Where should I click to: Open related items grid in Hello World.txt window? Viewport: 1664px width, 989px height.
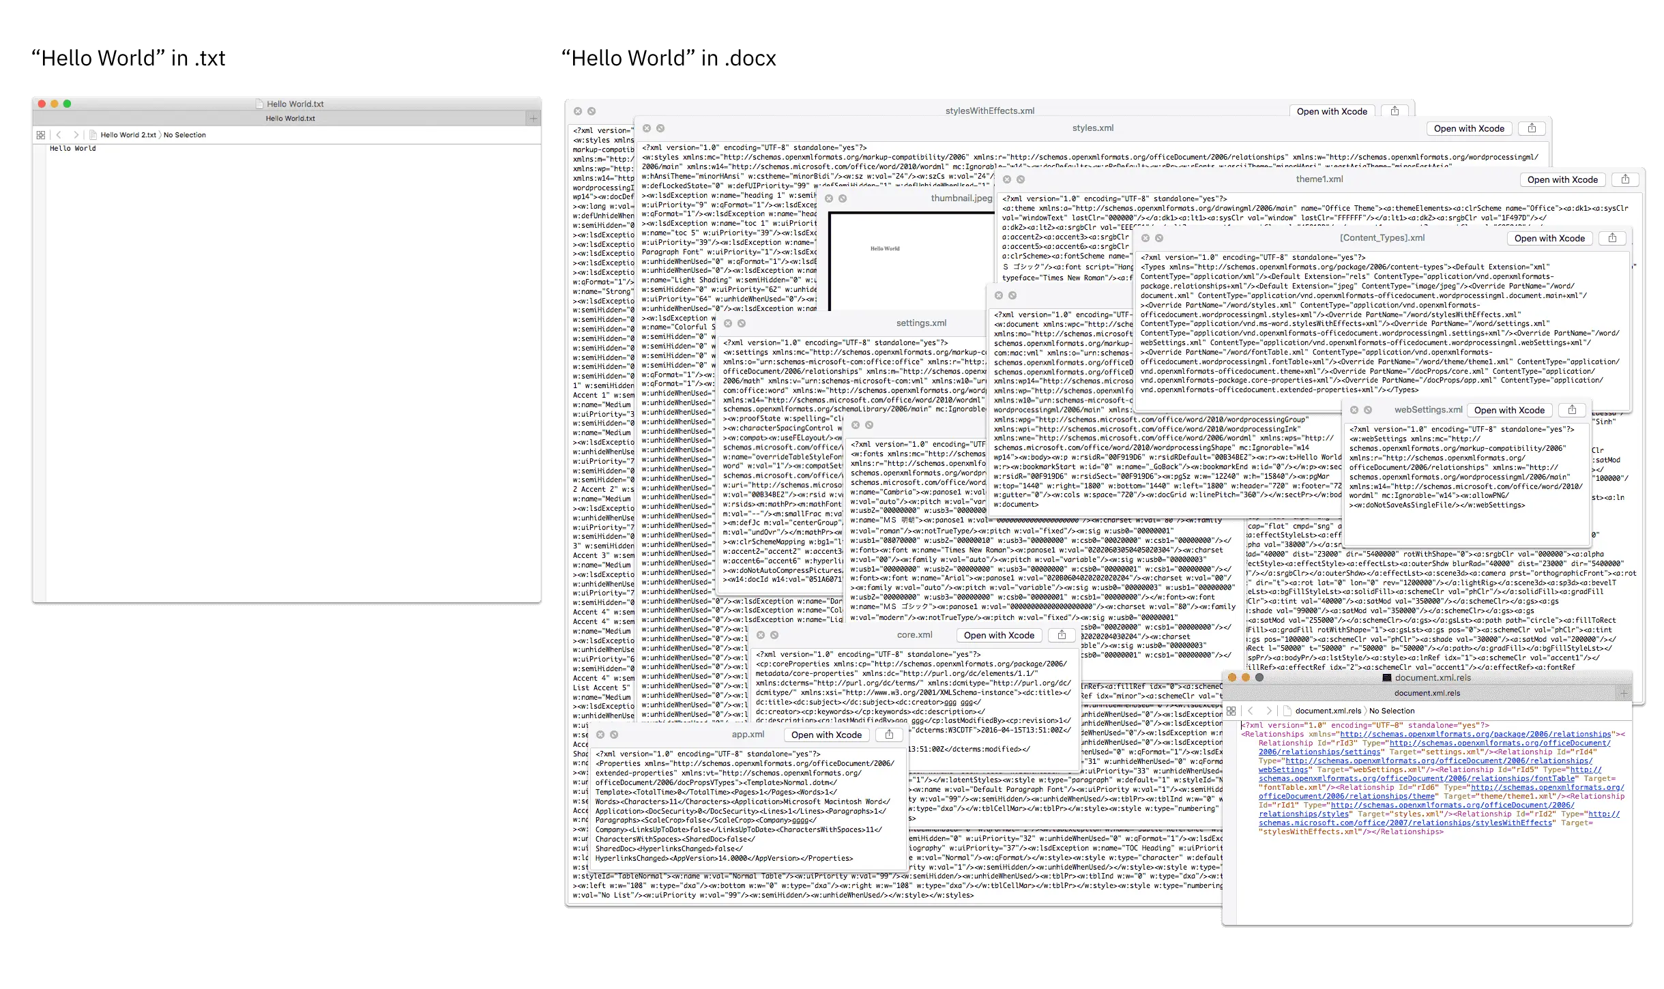click(x=41, y=135)
